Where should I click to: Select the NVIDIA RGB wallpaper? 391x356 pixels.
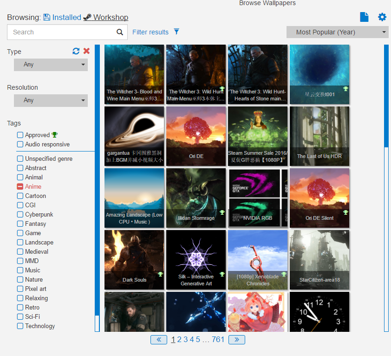[258, 198]
